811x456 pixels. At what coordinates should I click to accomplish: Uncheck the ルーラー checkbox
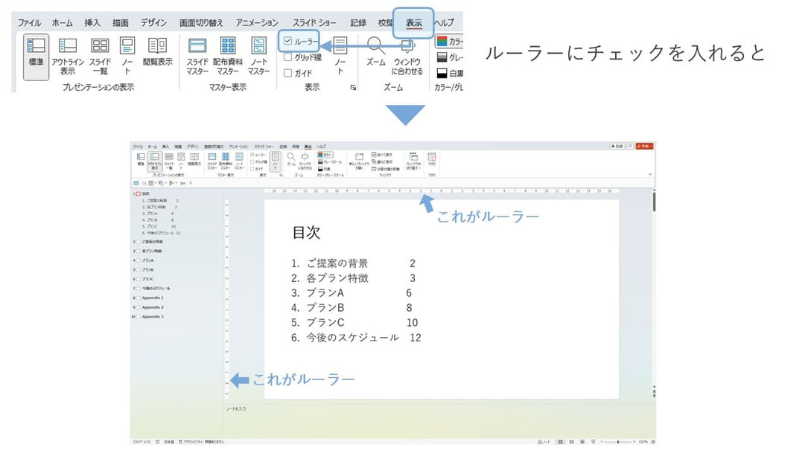(288, 42)
